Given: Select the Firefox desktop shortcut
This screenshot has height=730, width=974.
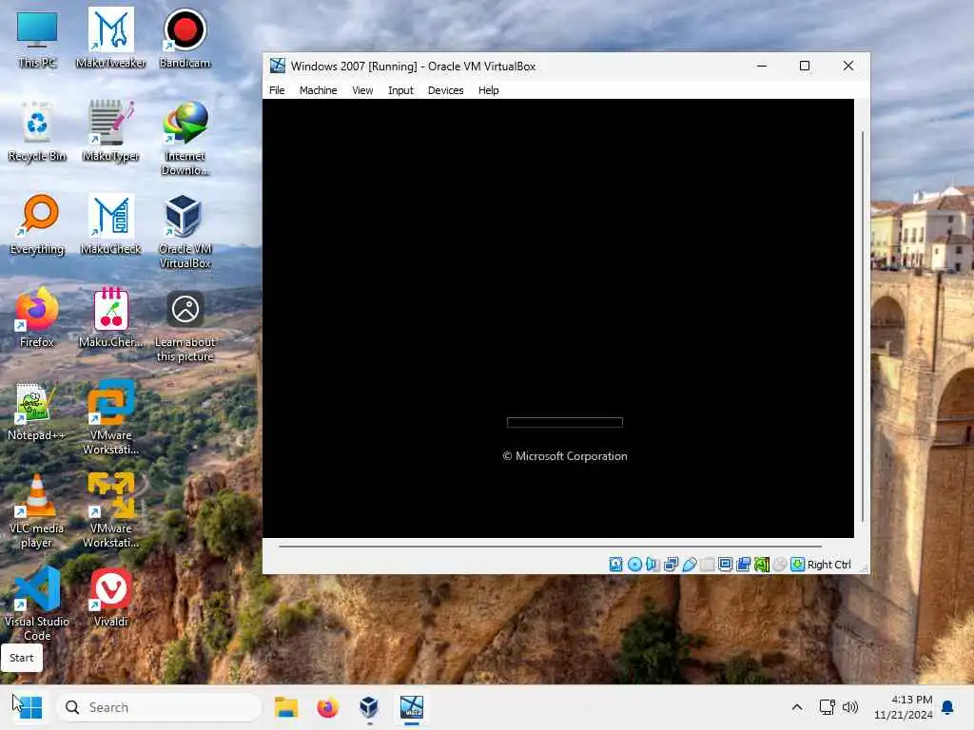Looking at the screenshot, I should pos(37,317).
